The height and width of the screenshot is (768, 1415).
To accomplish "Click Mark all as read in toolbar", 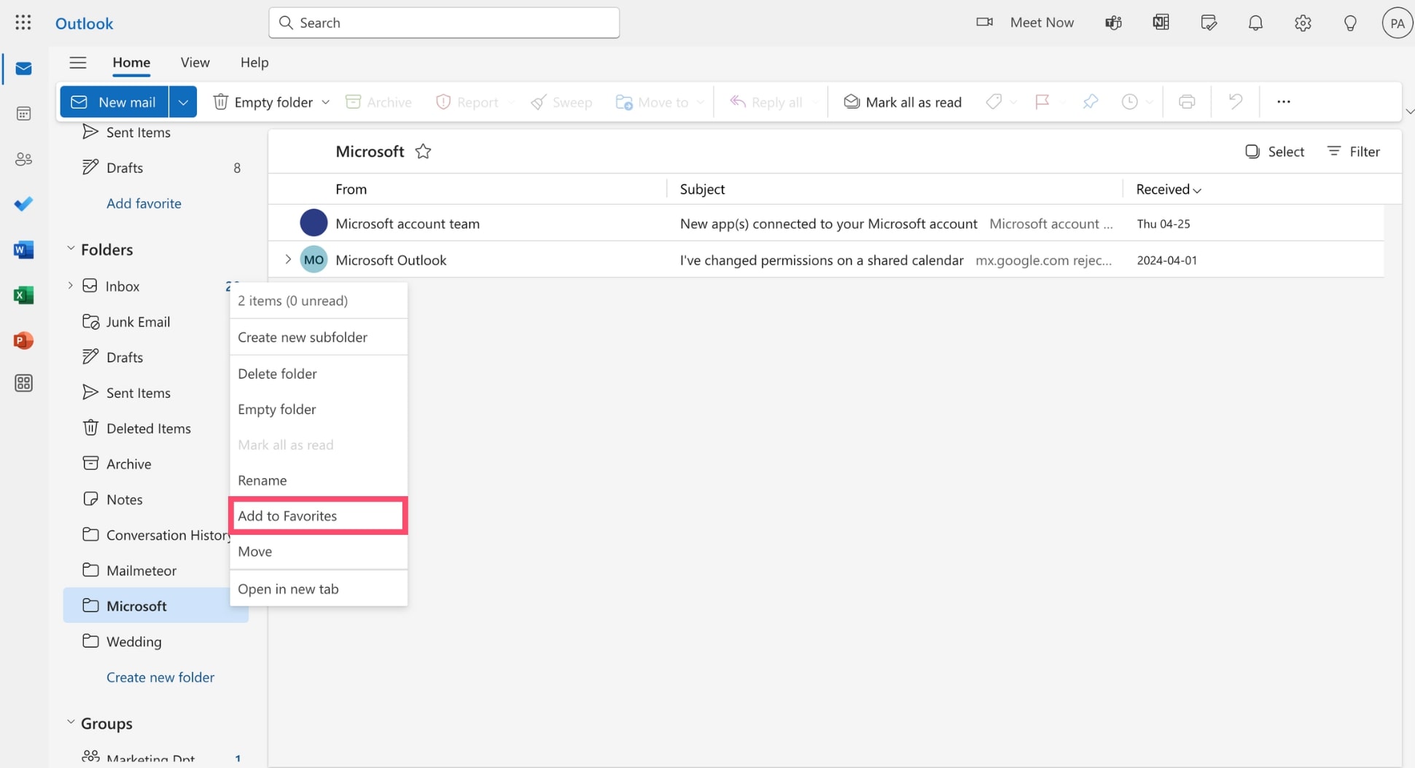I will click(903, 102).
